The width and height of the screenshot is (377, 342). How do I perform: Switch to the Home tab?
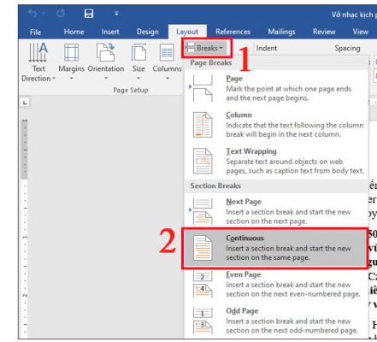(74, 32)
